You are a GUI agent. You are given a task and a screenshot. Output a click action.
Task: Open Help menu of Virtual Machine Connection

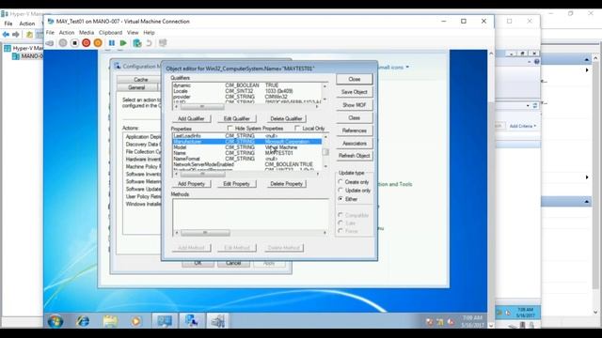pos(149,33)
